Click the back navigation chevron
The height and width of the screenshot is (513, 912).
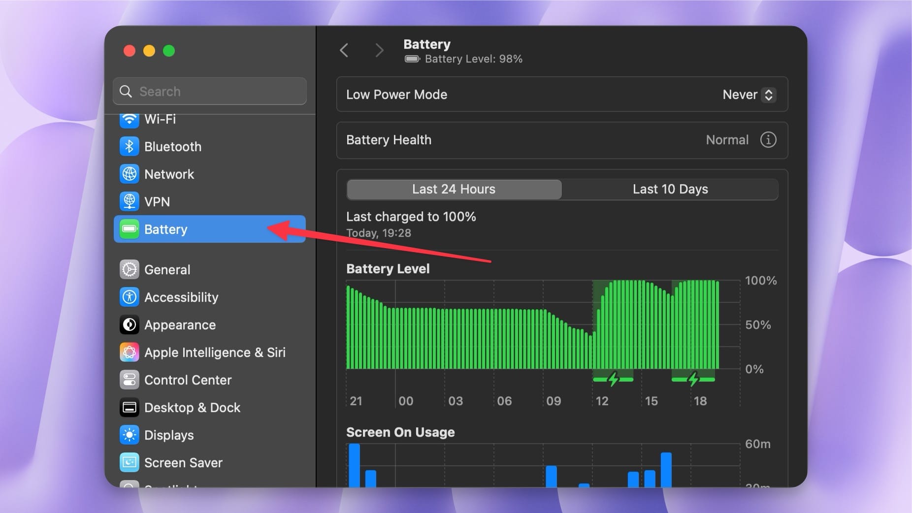345,50
